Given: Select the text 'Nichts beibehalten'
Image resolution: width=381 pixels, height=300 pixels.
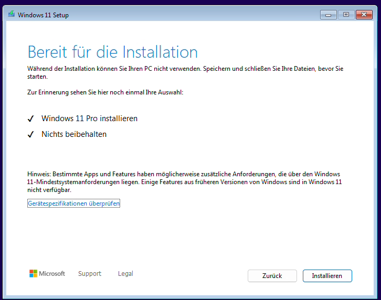Looking at the screenshot, I should click(x=74, y=134).
